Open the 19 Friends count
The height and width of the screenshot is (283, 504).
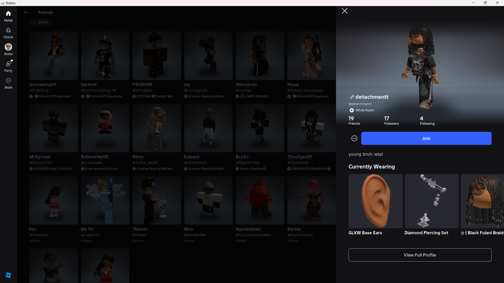click(354, 121)
